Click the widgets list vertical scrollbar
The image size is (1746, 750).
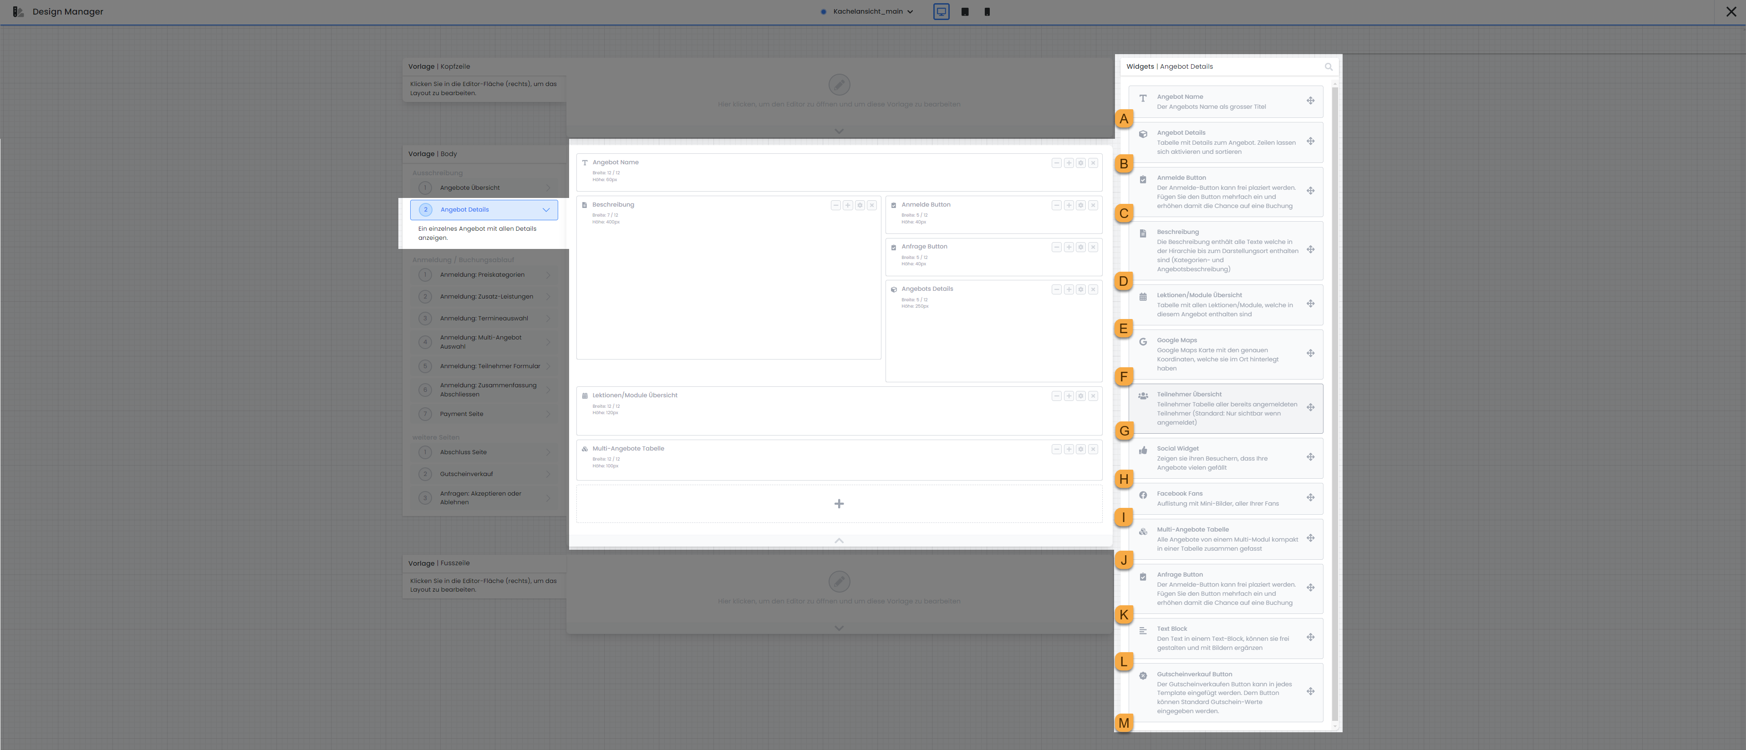1334,406
